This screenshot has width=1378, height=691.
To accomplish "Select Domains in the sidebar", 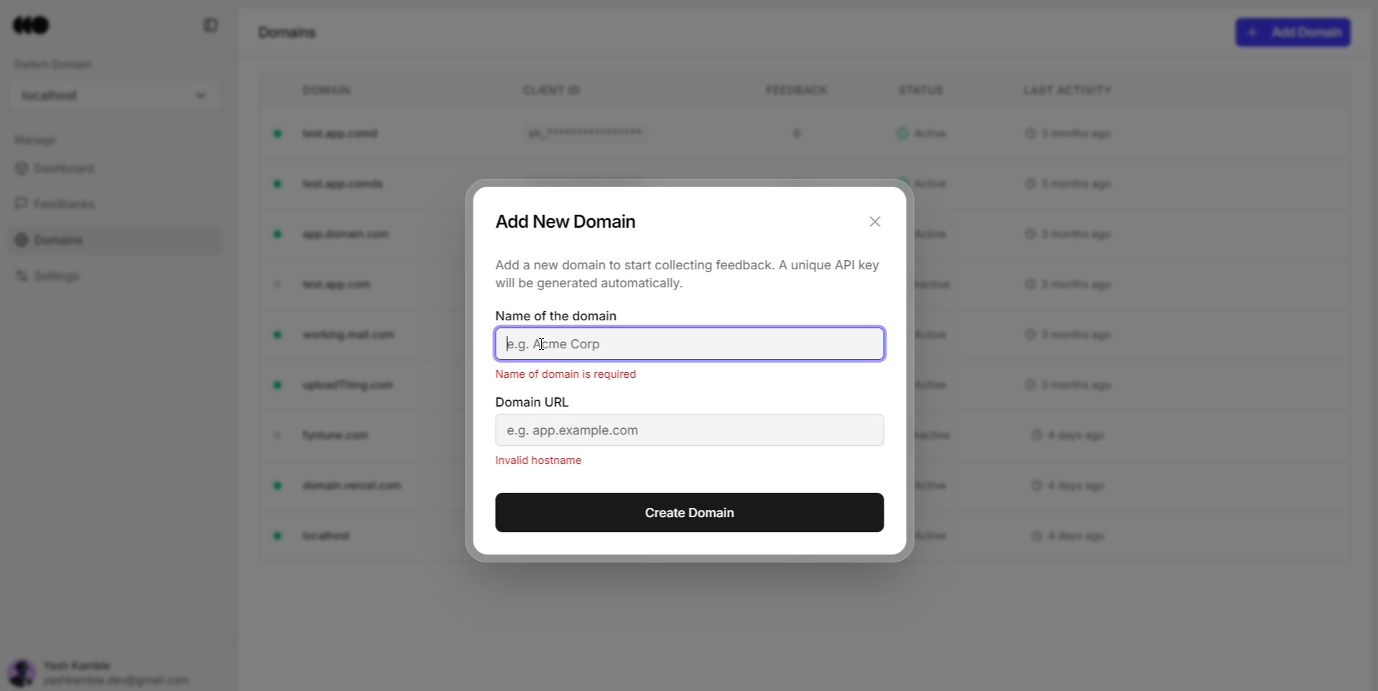I will pyautogui.click(x=115, y=241).
